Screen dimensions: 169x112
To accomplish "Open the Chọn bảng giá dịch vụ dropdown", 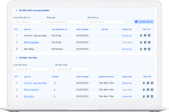I will click(66, 22).
